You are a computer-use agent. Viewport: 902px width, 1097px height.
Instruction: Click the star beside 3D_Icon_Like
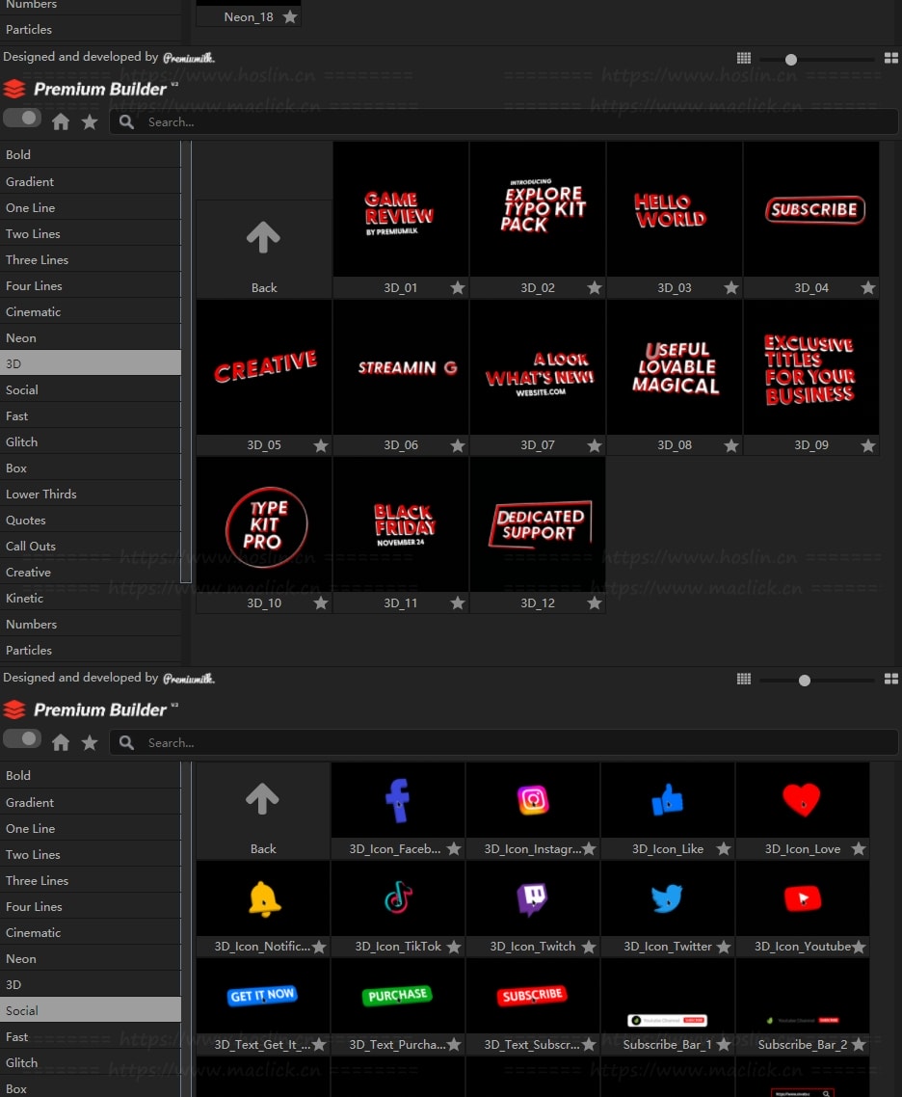[724, 848]
